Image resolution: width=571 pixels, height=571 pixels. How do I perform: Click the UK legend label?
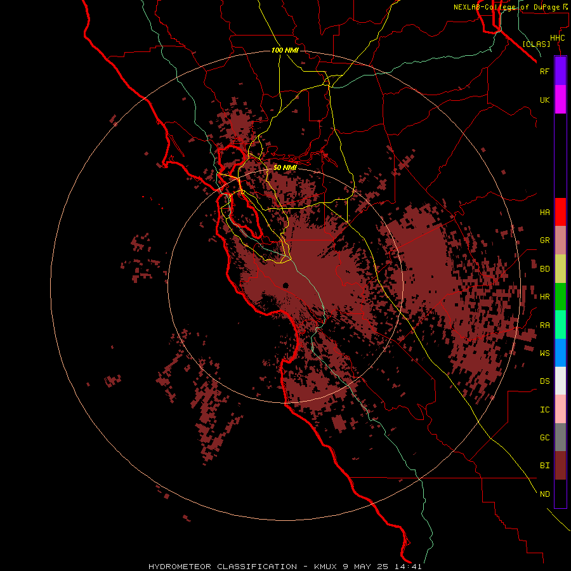(x=544, y=100)
